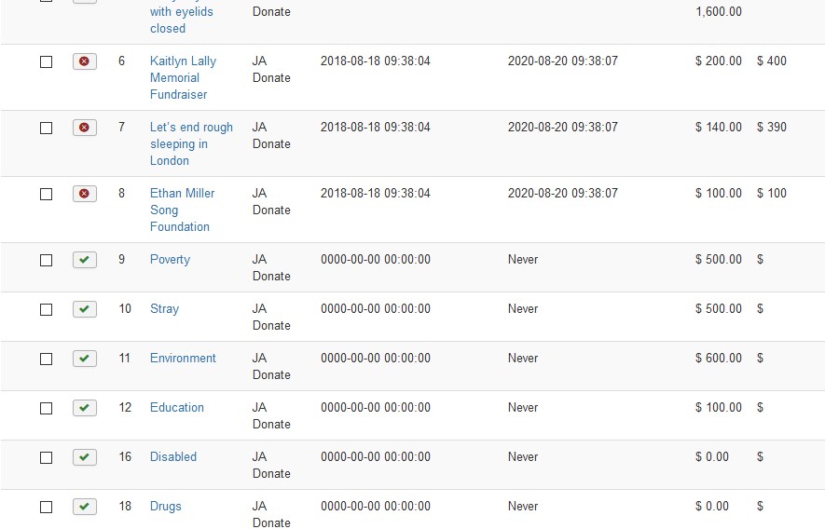Open Let's end rough sleeping in London

190,143
